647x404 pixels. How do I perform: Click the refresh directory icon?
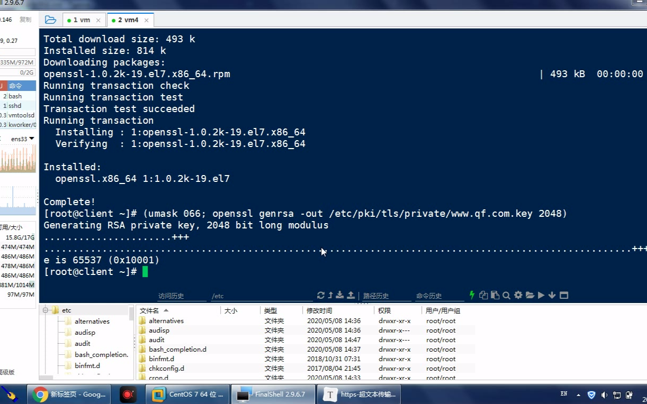tap(321, 296)
